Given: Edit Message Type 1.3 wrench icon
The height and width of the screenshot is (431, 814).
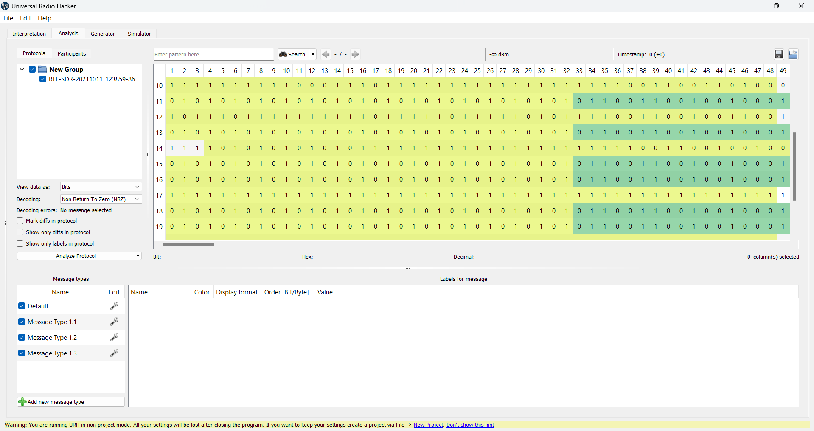Looking at the screenshot, I should (114, 353).
